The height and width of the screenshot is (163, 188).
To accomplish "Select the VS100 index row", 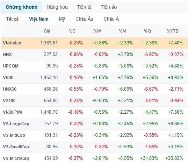I will 94,100.
